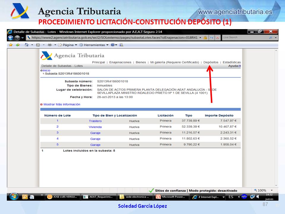Open the 100% zoom level control
Viewport: 285px width, 214px height.
coord(260,190)
